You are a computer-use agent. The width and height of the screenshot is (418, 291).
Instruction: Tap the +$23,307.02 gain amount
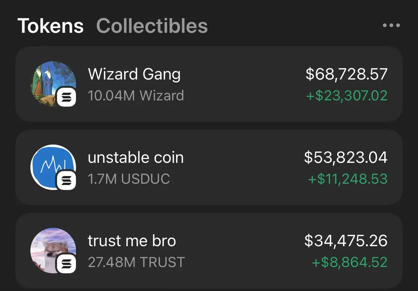click(x=347, y=95)
